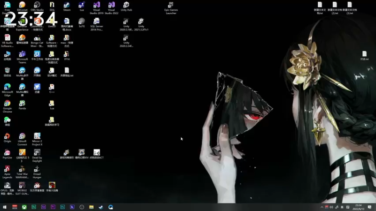The width and height of the screenshot is (376, 211).
Task: Open the notification center
Action: 369,207
